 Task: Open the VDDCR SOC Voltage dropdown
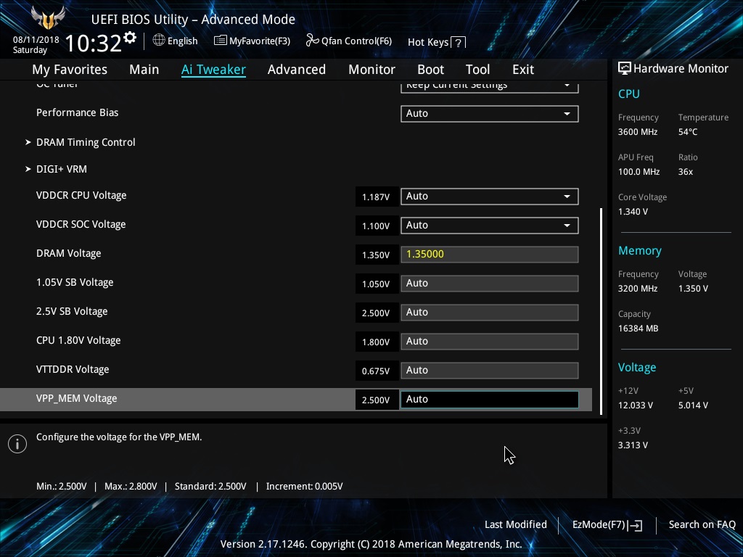pyautogui.click(x=490, y=226)
